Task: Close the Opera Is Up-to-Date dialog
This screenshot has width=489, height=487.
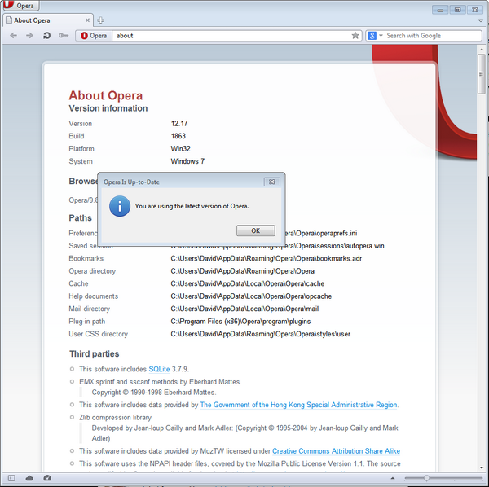Action: (x=272, y=182)
